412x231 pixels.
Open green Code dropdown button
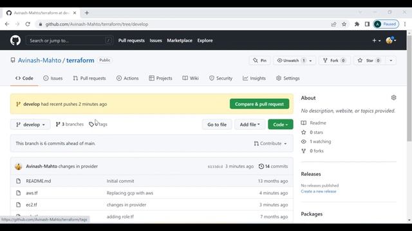pyautogui.click(x=281, y=124)
